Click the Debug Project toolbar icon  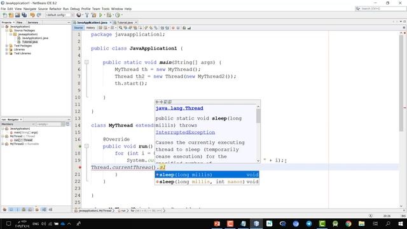[x=109, y=15]
